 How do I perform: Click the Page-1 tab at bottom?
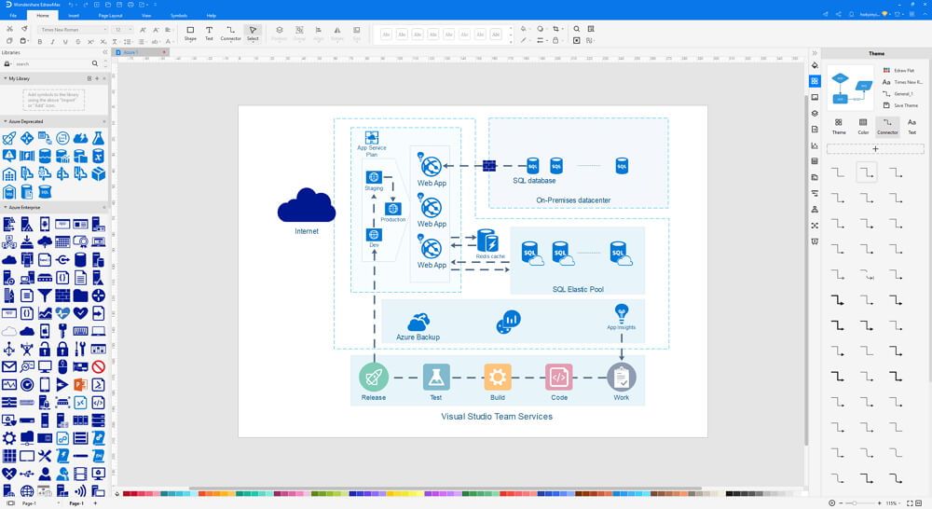point(75,503)
